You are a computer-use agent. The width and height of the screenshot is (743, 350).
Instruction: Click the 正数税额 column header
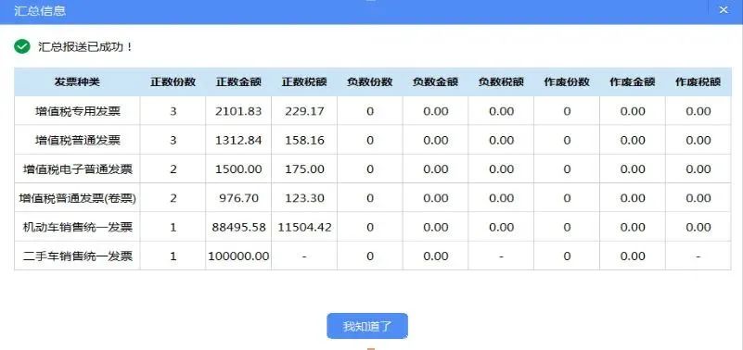pyautogui.click(x=304, y=81)
